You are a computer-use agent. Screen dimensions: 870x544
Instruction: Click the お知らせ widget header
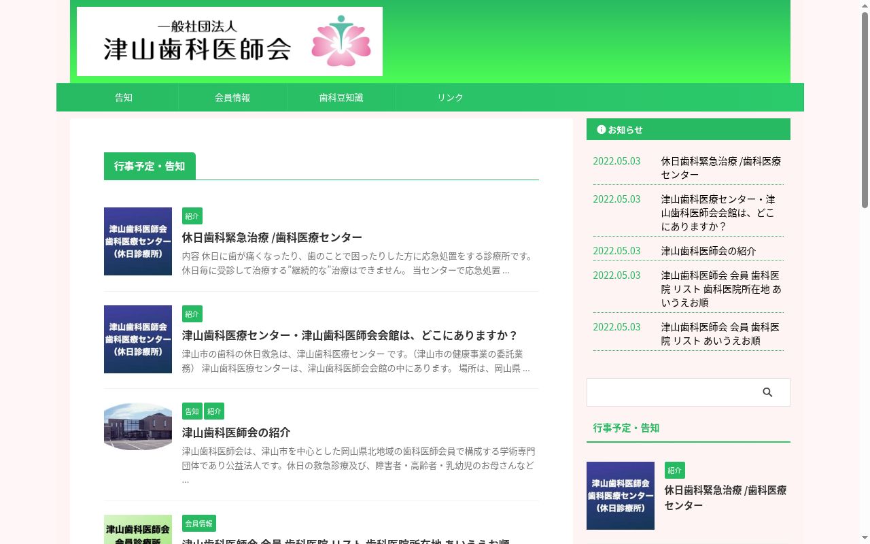689,129
